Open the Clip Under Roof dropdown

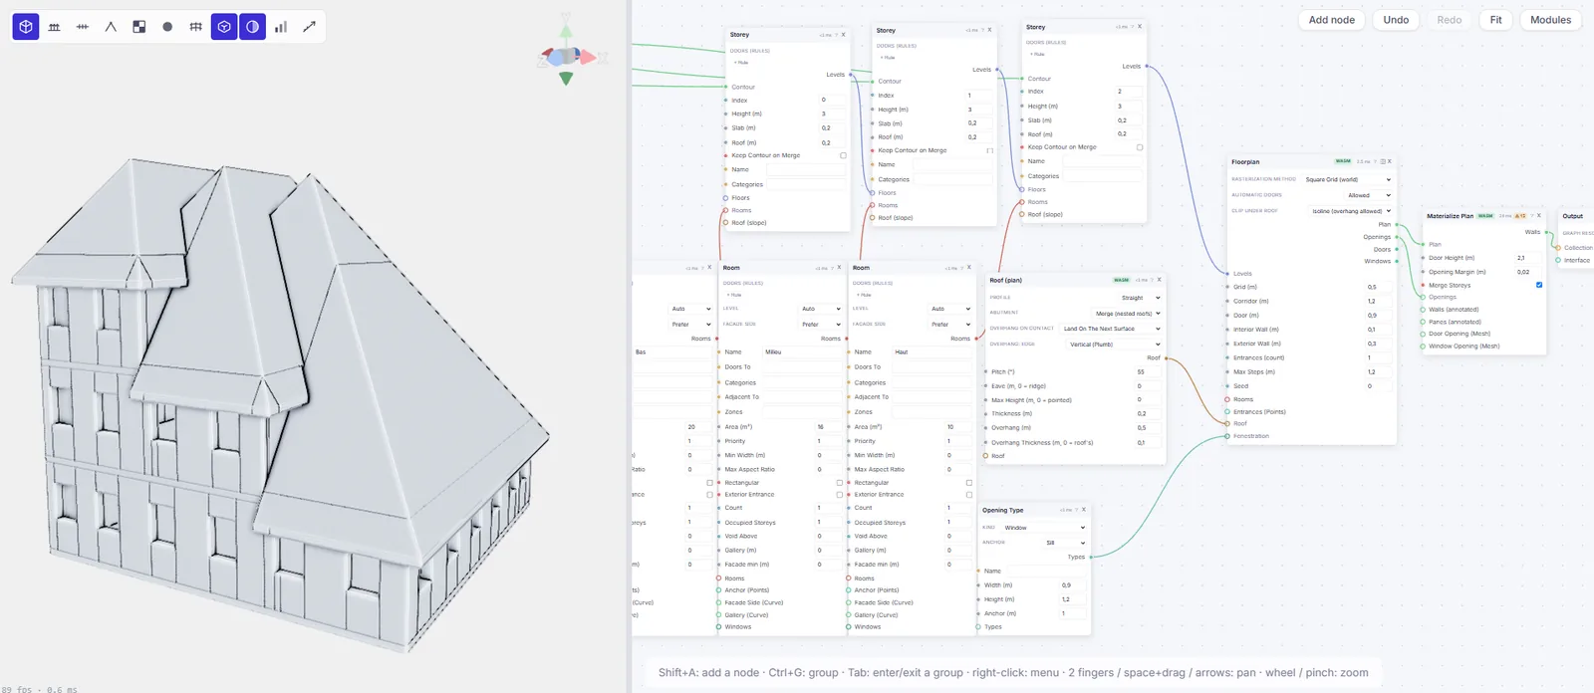[1350, 211]
